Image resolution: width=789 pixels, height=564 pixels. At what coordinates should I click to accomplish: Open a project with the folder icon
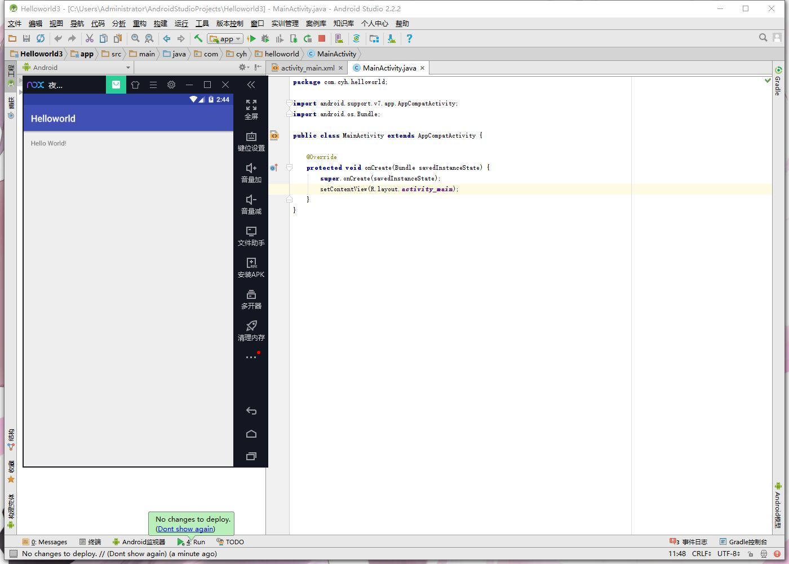(x=12, y=38)
